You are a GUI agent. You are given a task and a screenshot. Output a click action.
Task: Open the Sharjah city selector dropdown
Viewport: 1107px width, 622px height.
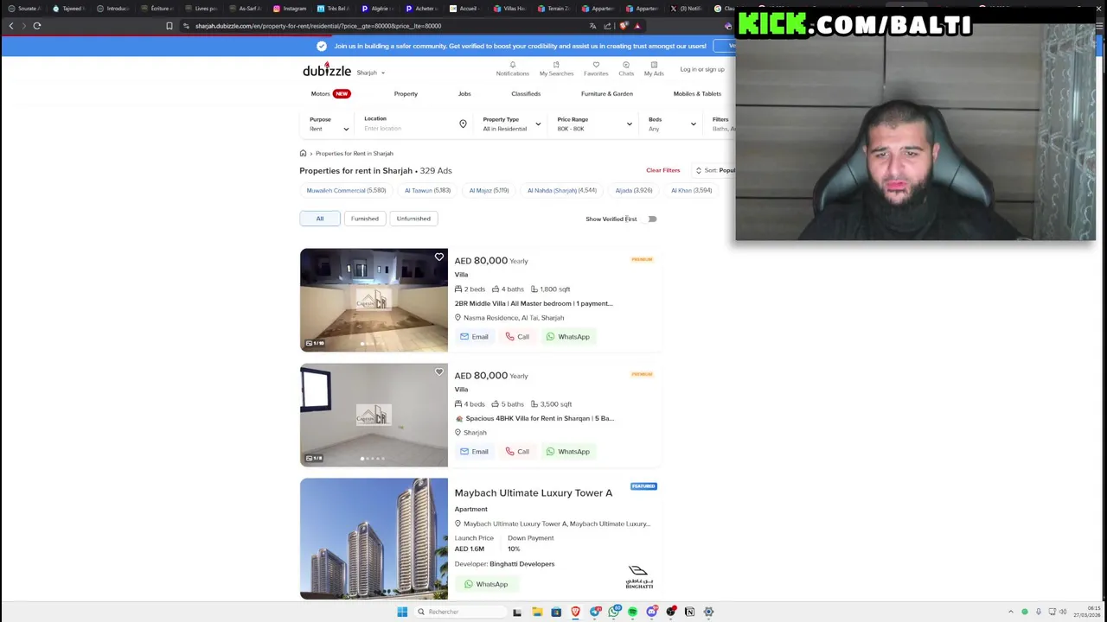pyautogui.click(x=371, y=73)
